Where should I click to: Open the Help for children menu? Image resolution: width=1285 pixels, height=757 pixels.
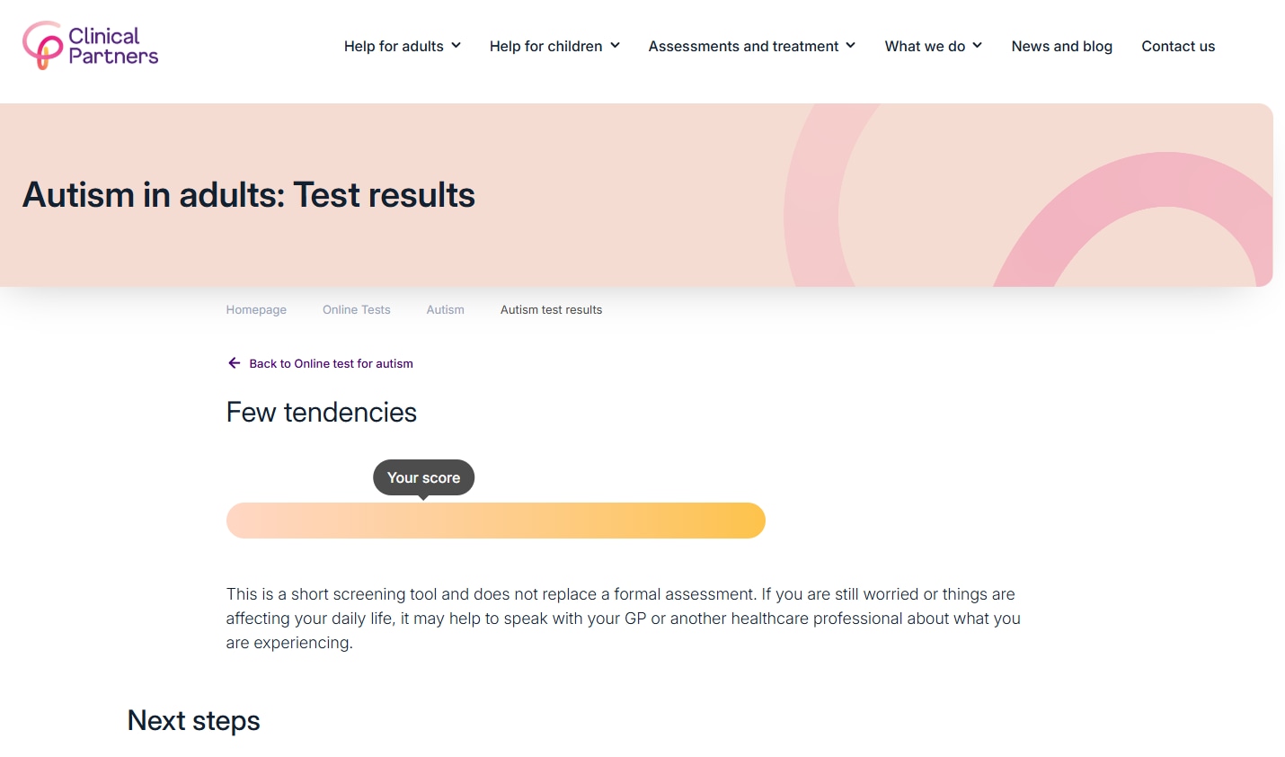[545, 47]
